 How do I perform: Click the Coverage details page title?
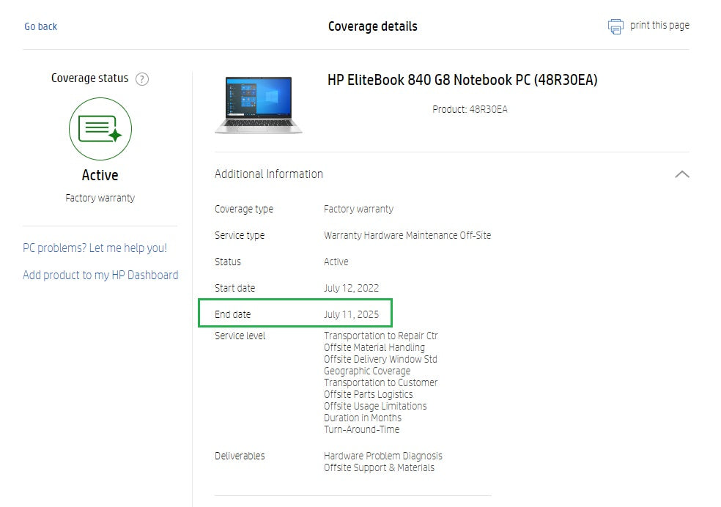pos(372,26)
